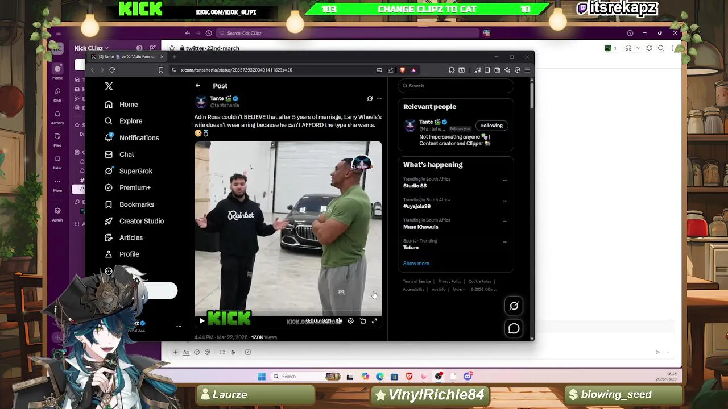
Task: Close the Tante on X browser tab
Action: tap(162, 57)
